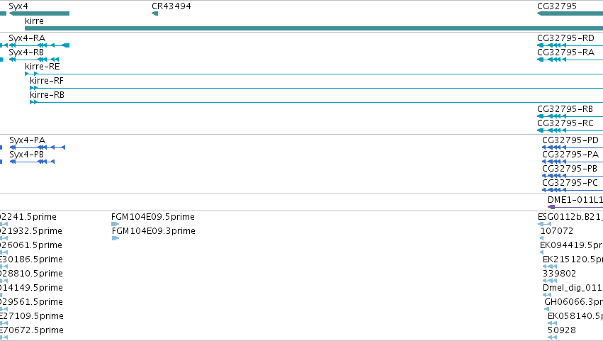The image size is (603, 341).
Task: Select the CG32795-PA protein label
Action: (570, 155)
